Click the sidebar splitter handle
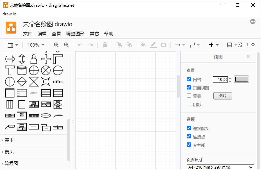Viewport: 261px width, 176px height. pos(73,121)
